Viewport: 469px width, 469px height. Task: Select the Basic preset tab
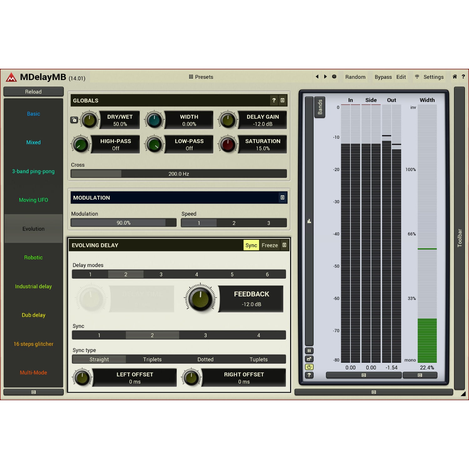pyautogui.click(x=33, y=114)
